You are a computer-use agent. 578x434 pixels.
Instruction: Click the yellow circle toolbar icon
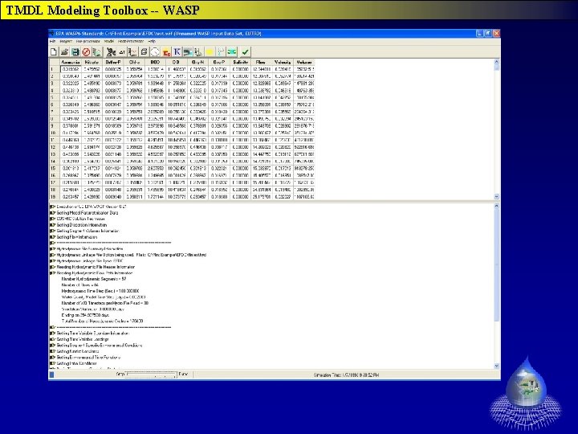click(x=210, y=52)
